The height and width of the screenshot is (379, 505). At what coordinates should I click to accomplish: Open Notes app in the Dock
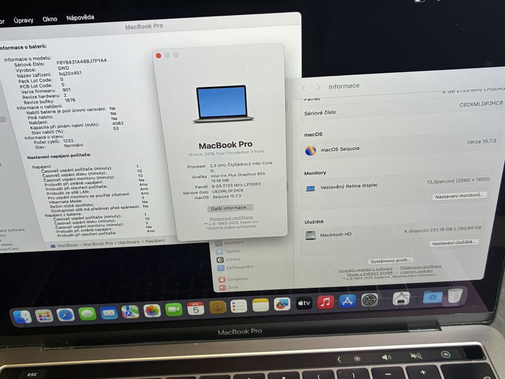coord(260,305)
